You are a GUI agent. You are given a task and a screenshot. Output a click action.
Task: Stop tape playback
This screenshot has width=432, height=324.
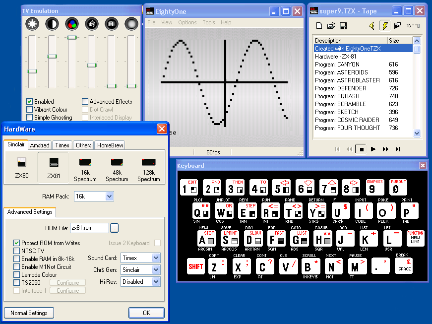[x=362, y=149]
